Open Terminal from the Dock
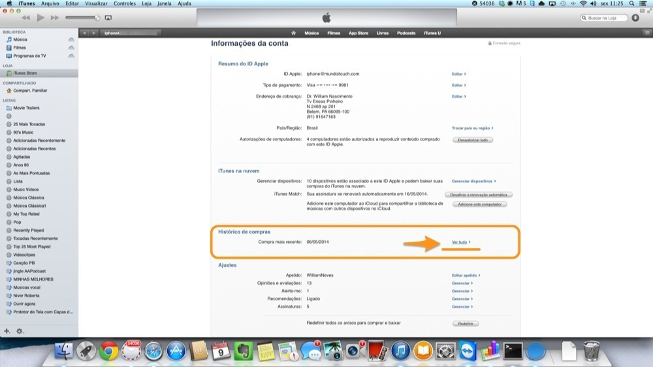 tap(513, 351)
